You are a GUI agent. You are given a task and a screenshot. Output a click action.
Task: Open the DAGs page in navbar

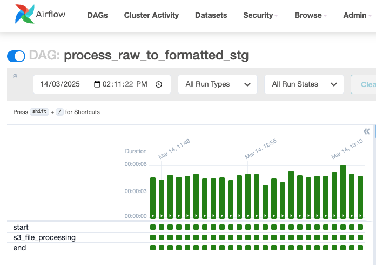pyautogui.click(x=97, y=15)
